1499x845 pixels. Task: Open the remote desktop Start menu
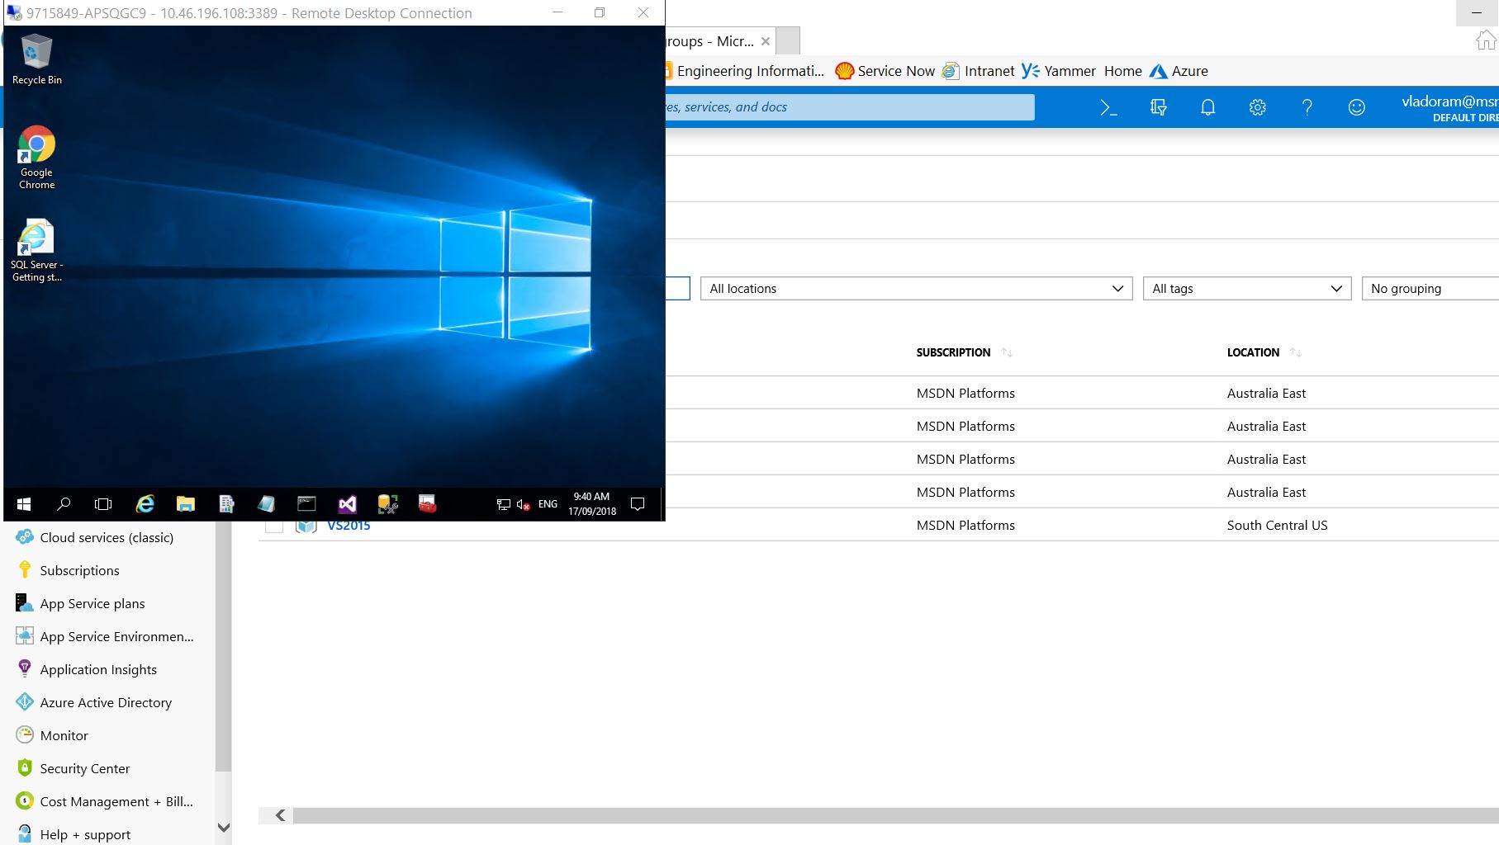[24, 504]
